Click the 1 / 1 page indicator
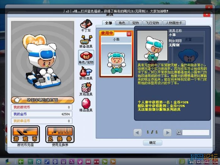The height and width of the screenshot is (165, 220). (152, 132)
